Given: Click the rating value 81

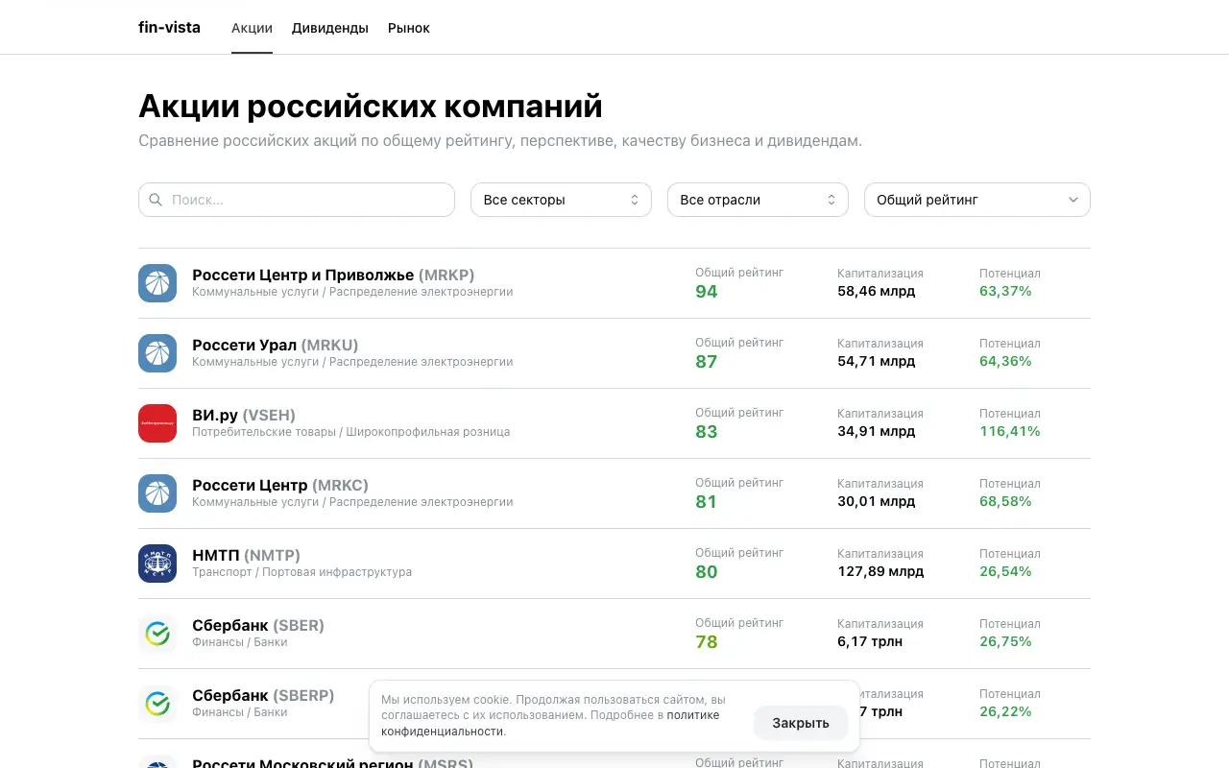Looking at the screenshot, I should click(x=706, y=502).
